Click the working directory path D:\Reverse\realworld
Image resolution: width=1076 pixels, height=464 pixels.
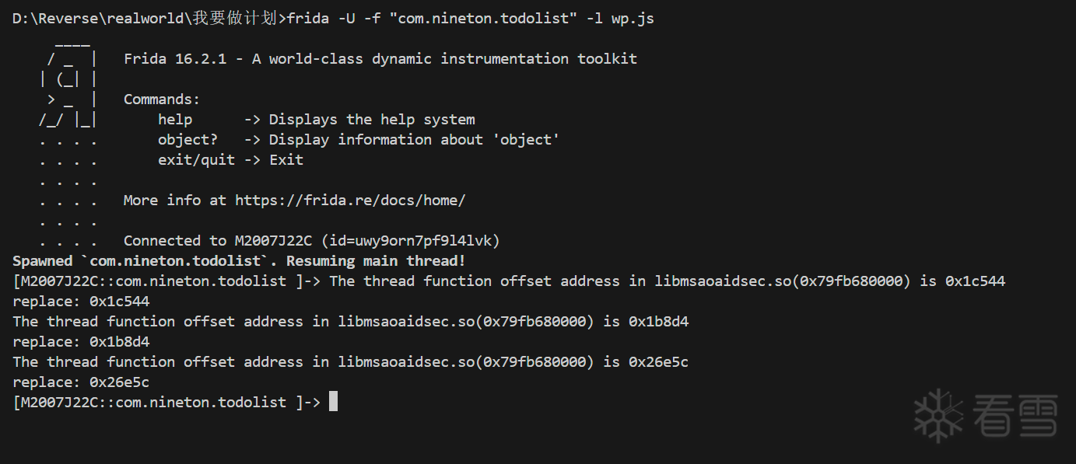(97, 19)
